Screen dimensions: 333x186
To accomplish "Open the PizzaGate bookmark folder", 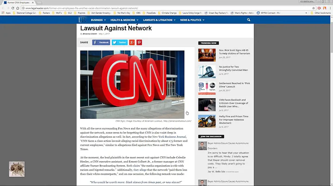I will pos(149,13).
